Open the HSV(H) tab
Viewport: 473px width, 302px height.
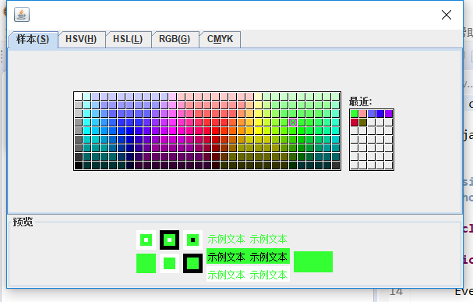81,39
